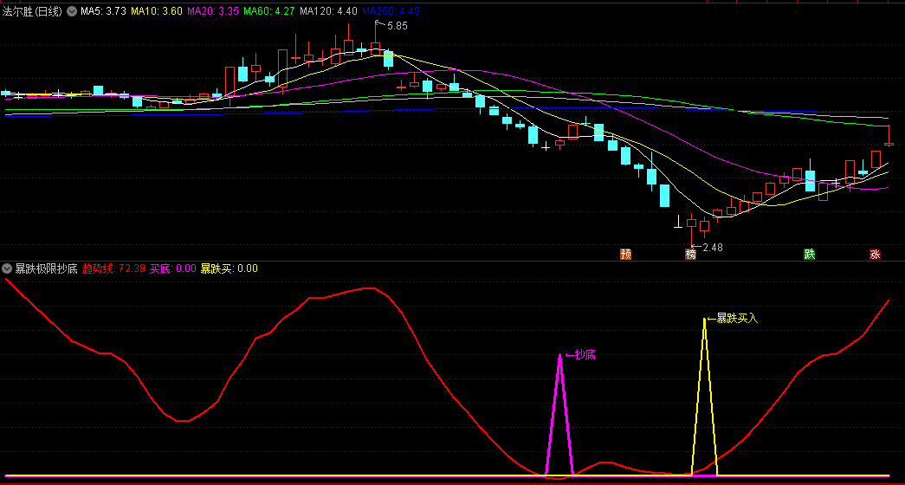Select the magenta MA20 label
Image resolution: width=905 pixels, height=485 pixels.
(x=214, y=11)
